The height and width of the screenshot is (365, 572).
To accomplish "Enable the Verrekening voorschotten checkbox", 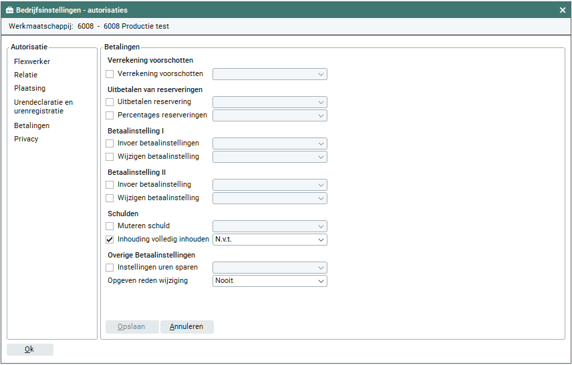I will tap(110, 74).
